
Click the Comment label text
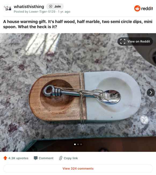[46, 158]
